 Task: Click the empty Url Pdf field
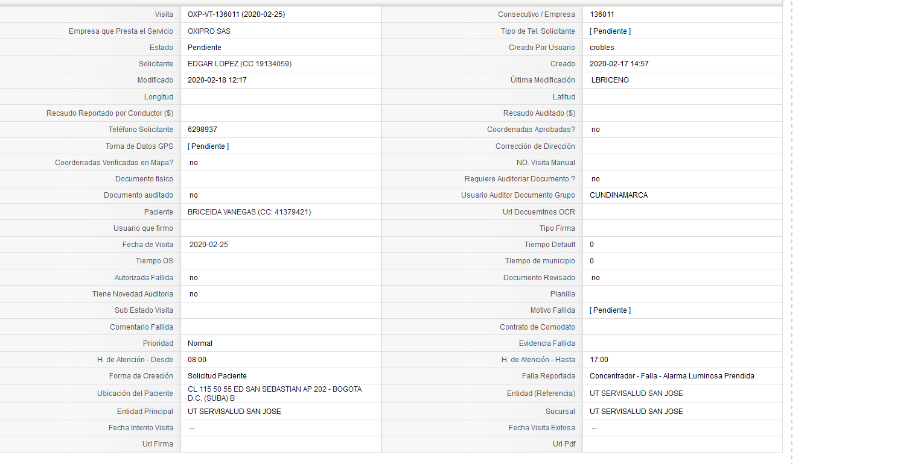coord(682,444)
